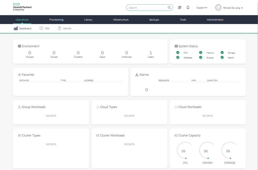Click the Wiki icon in the sub-navigation
The height and width of the screenshot is (170, 258).
pos(41,28)
